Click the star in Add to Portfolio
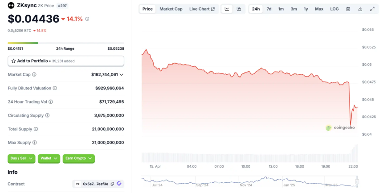 (13, 61)
